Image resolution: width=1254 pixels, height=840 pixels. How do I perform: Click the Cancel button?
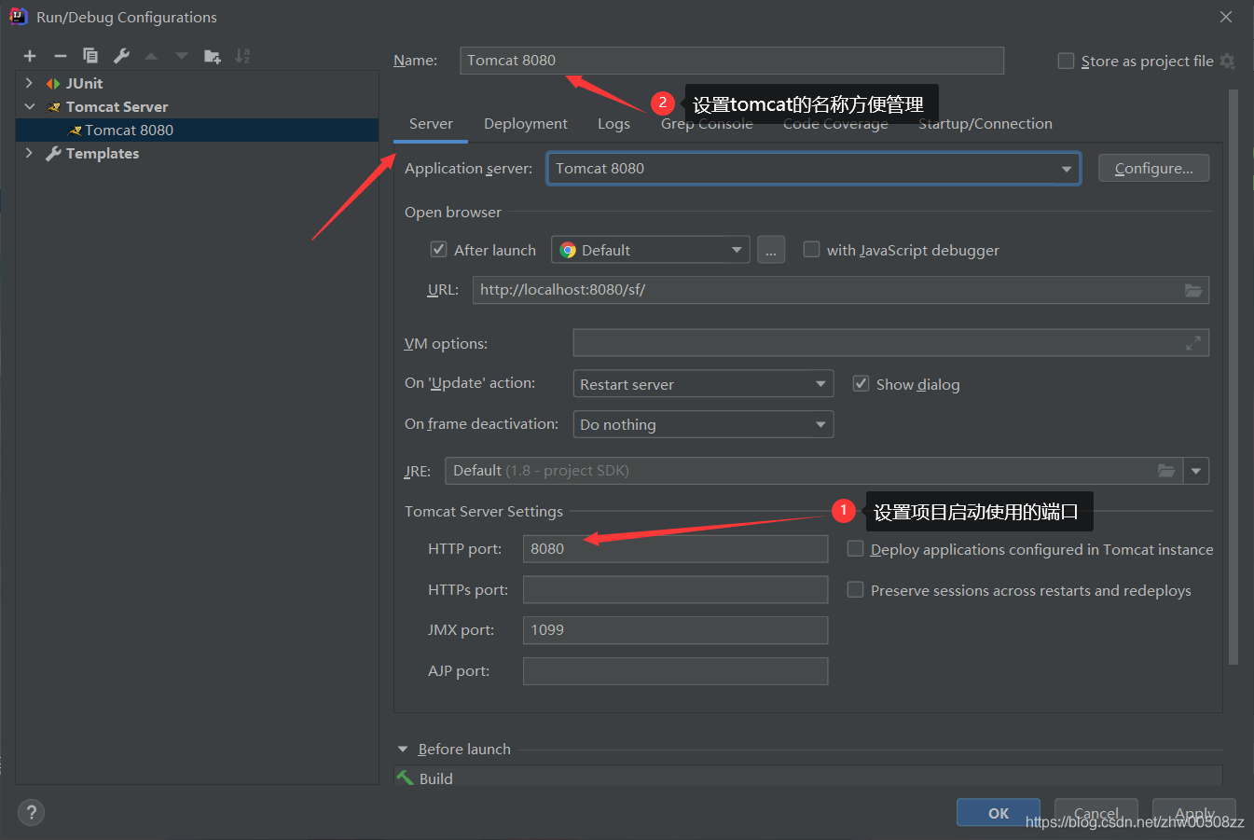pos(1096,812)
